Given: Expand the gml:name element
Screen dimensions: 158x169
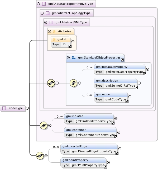Looking at the screenshot, I should (130, 97).
